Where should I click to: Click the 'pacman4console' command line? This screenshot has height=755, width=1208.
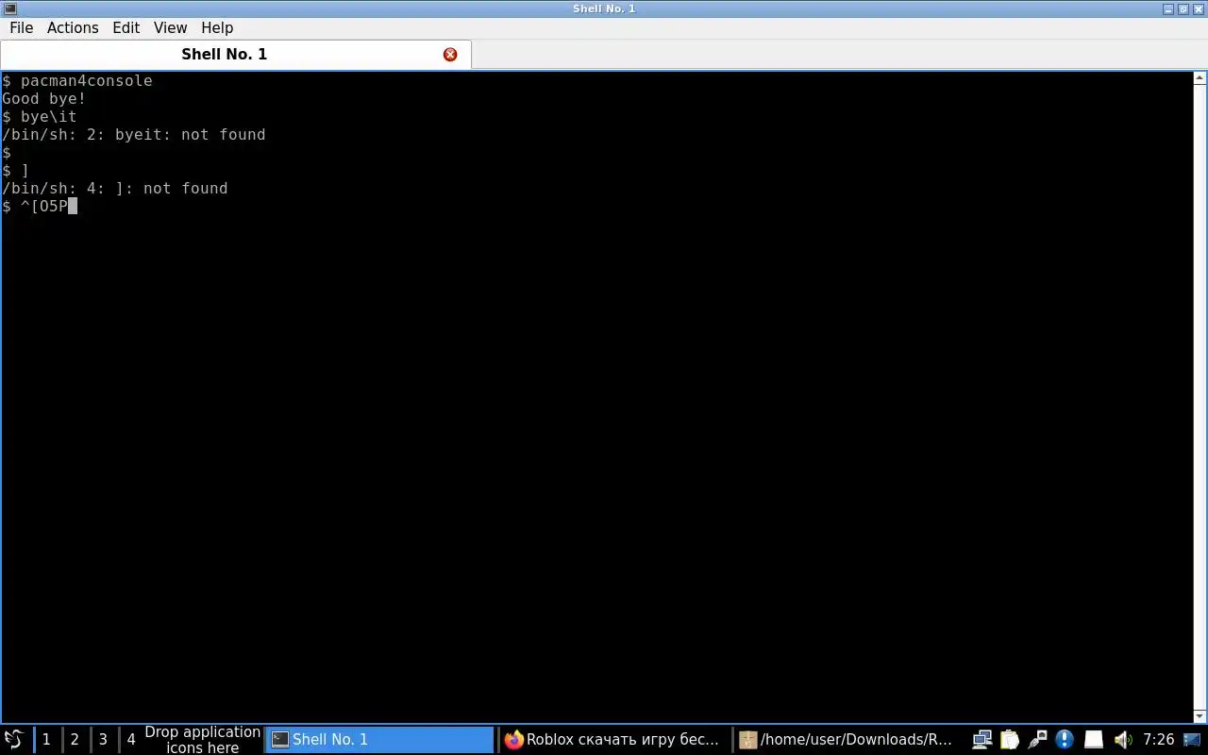pyautogui.click(x=77, y=81)
